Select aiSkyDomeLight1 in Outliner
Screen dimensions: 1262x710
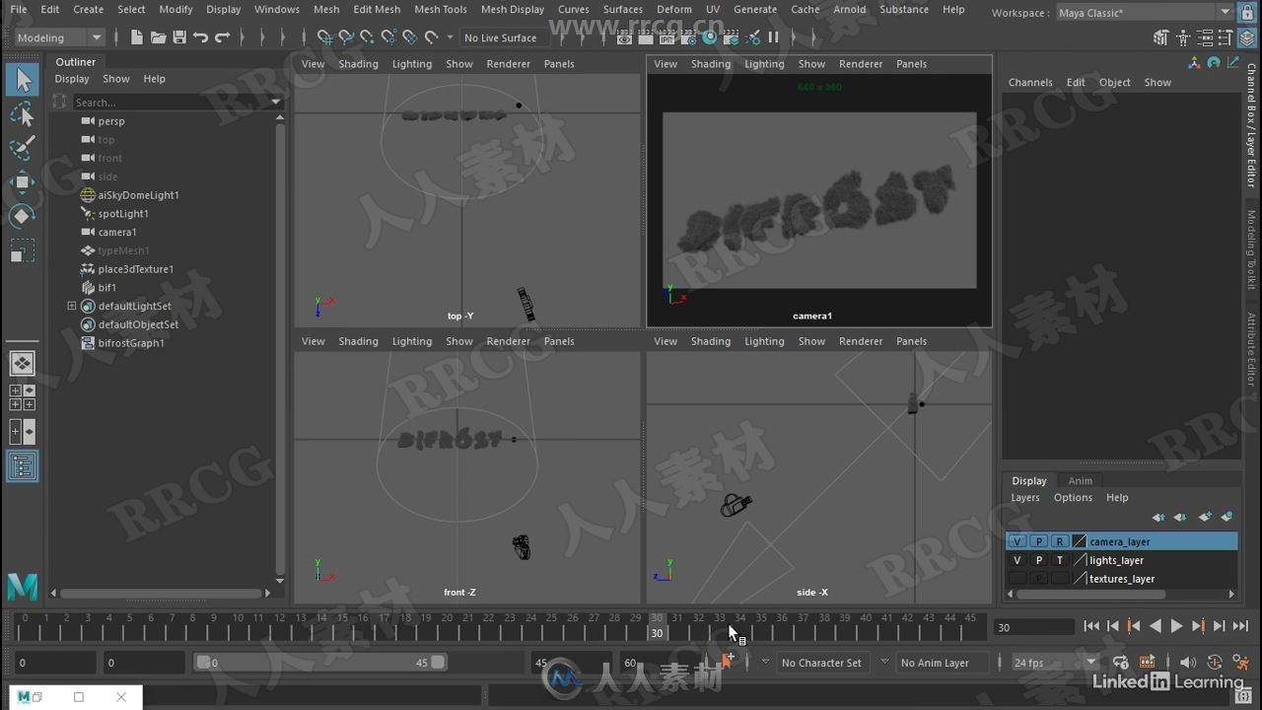[x=138, y=195]
